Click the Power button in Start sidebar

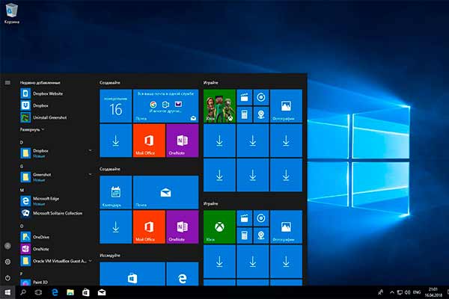7,277
